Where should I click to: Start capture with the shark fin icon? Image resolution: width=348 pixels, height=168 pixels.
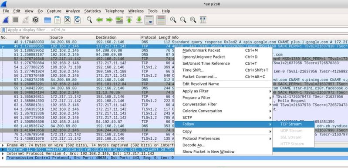coord(6,20)
